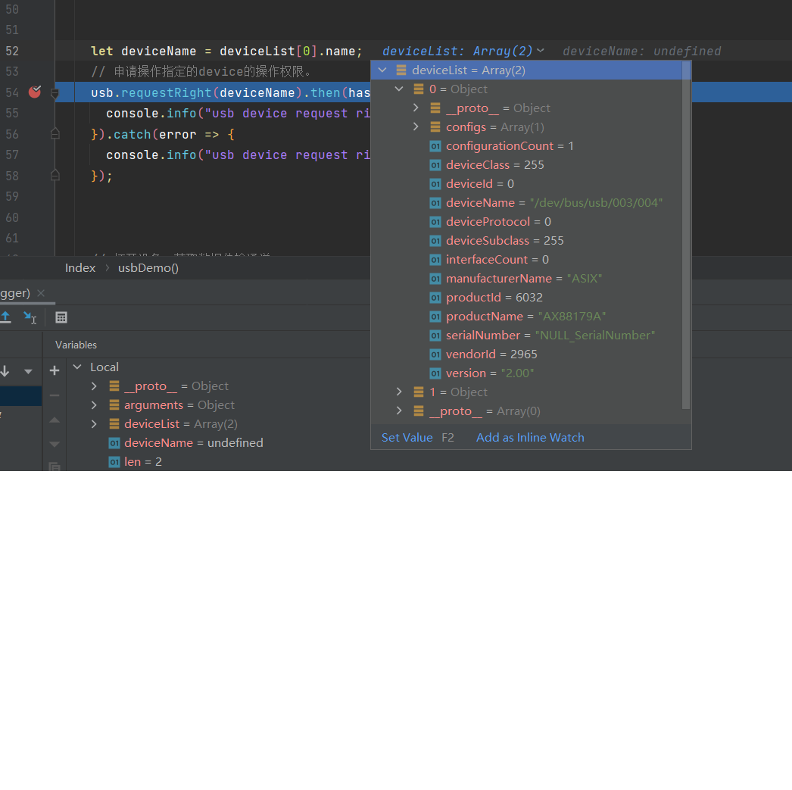
Task: Select interfaceCount = 0 row
Action: coord(526,260)
